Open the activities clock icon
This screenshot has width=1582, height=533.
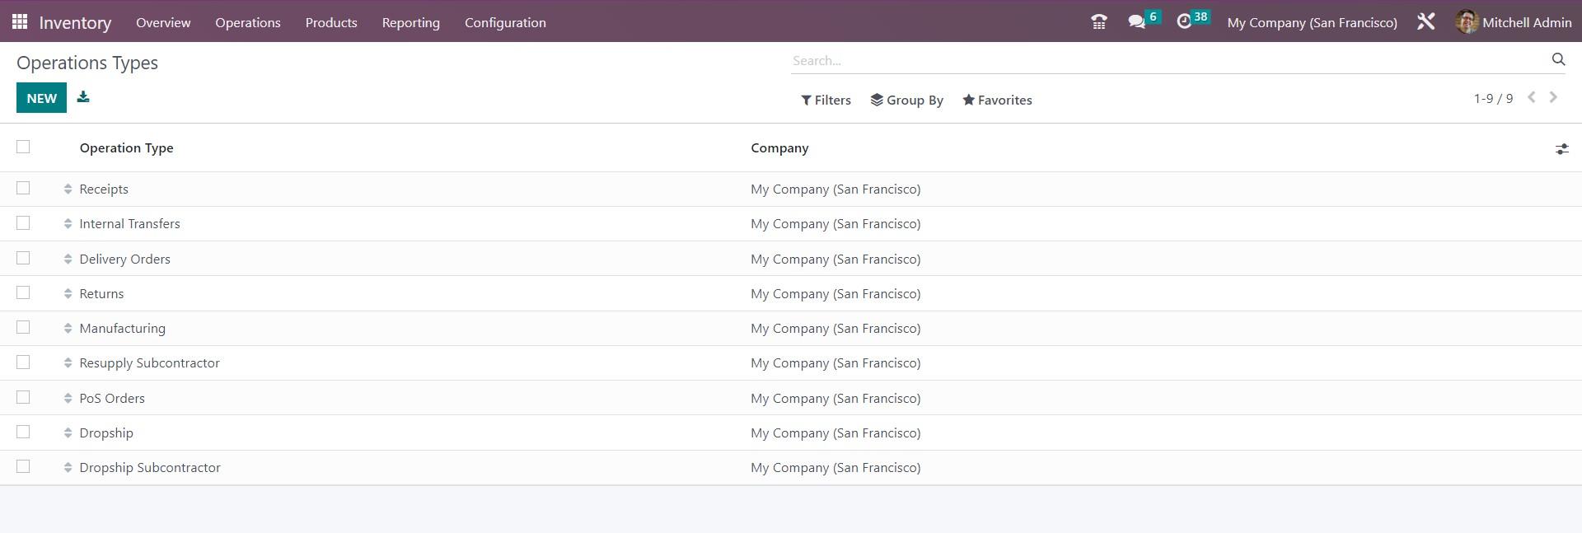(1184, 22)
